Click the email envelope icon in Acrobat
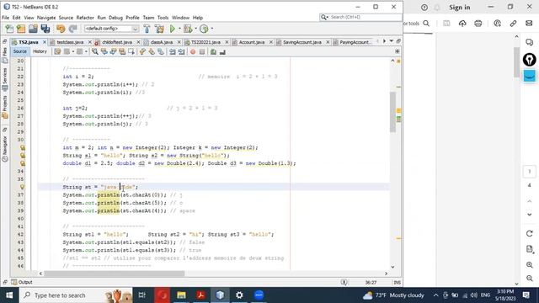 (529, 24)
